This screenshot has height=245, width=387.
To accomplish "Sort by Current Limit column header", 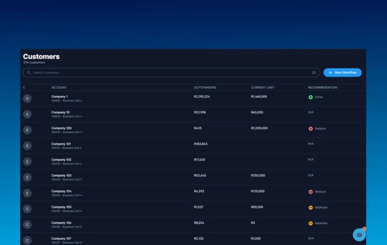I will click(x=263, y=88).
